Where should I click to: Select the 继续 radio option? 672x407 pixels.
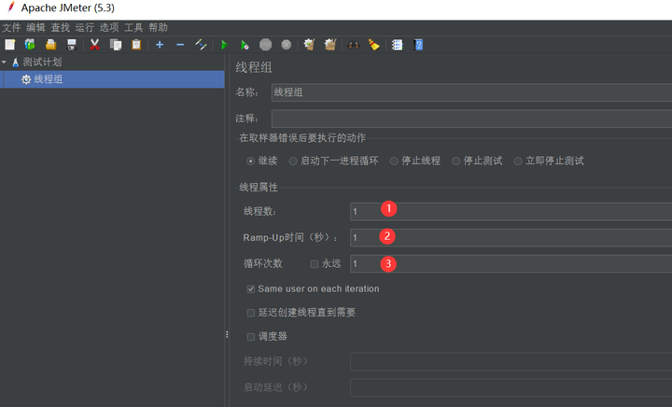tap(251, 161)
